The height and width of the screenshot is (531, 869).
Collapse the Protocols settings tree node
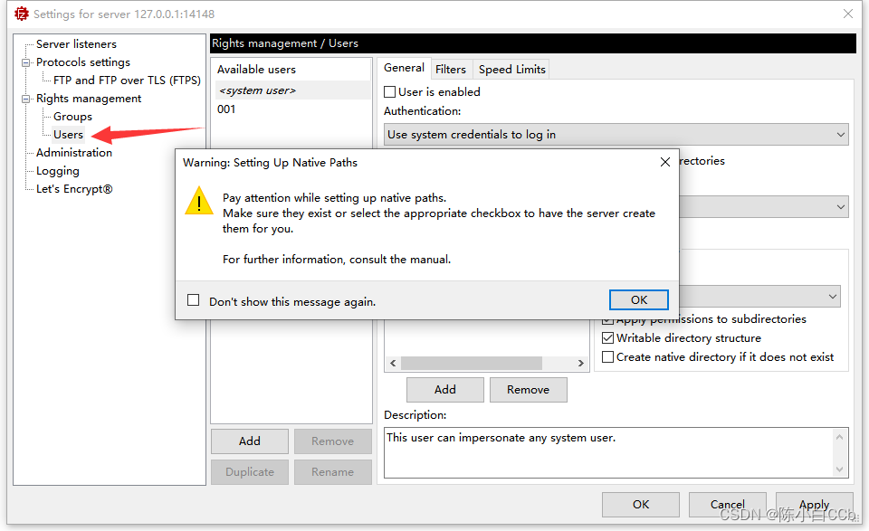point(25,62)
